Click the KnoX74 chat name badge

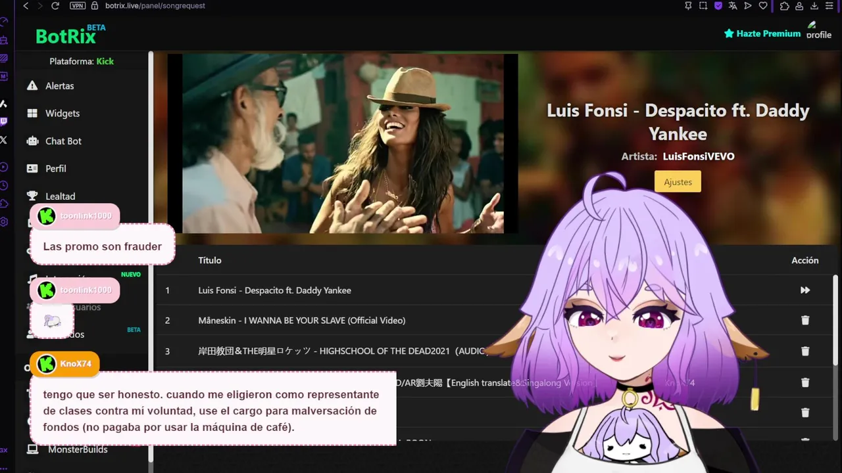(x=65, y=364)
